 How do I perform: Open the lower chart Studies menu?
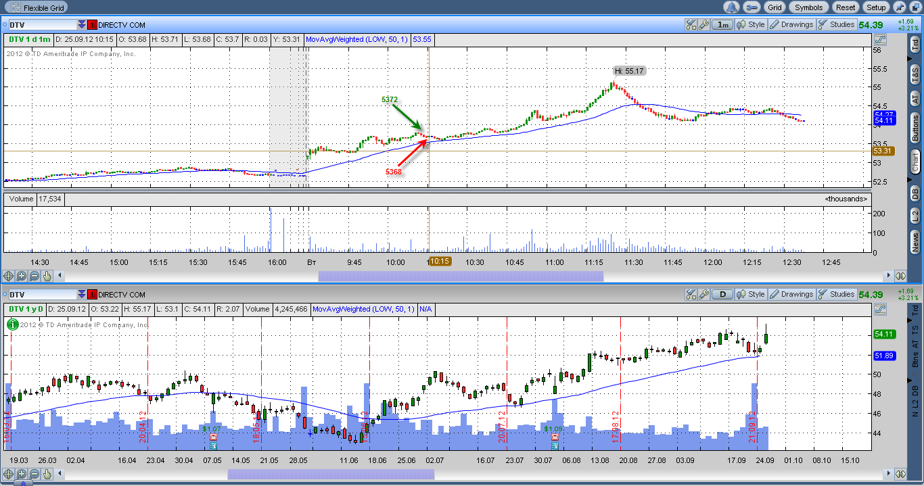pos(836,294)
